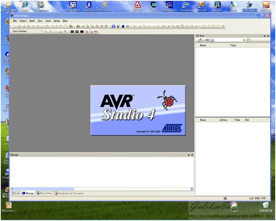Viewport: 276px width, 221px height.
Task: Click the Bits column header
Action: point(247,120)
